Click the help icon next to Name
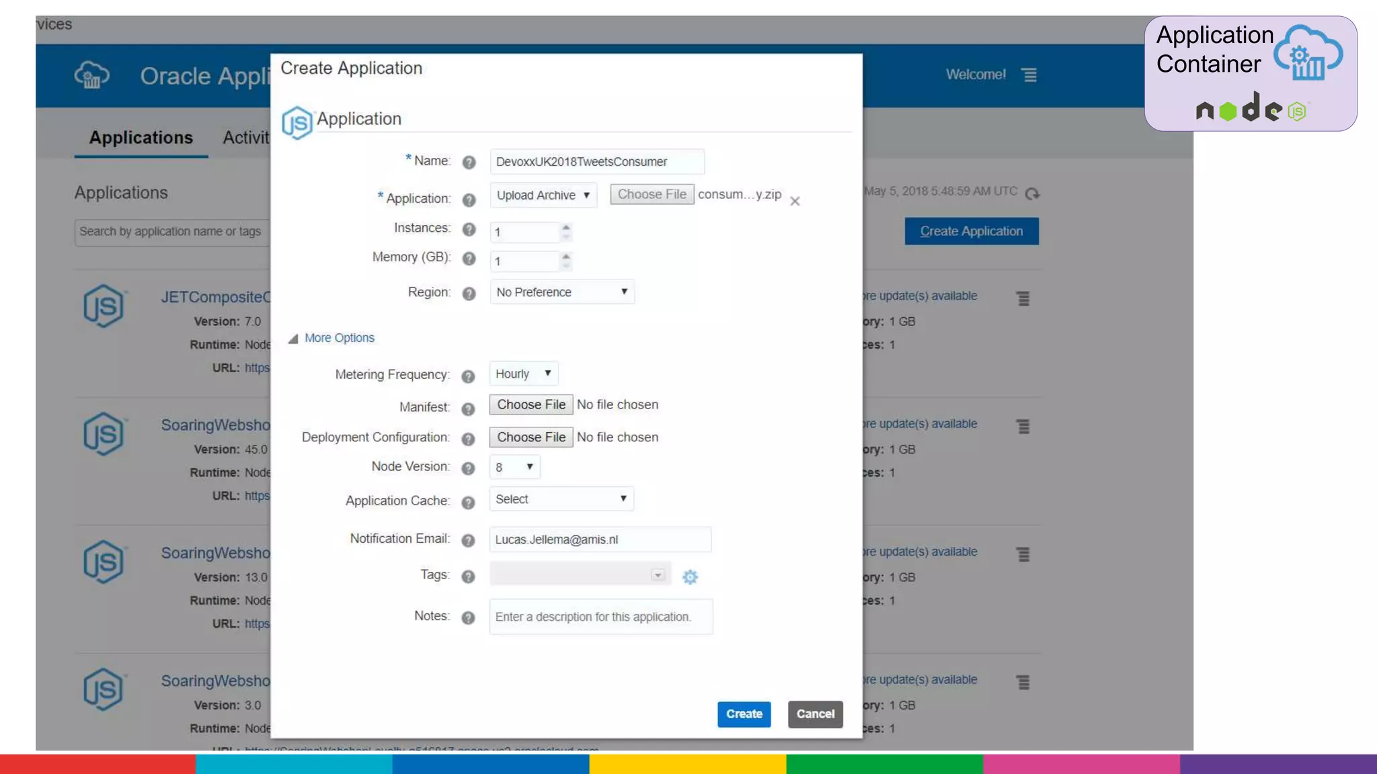This screenshot has height=774, width=1377. 469,163
